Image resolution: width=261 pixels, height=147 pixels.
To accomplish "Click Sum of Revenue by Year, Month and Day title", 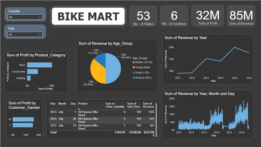I will tap(199, 94).
